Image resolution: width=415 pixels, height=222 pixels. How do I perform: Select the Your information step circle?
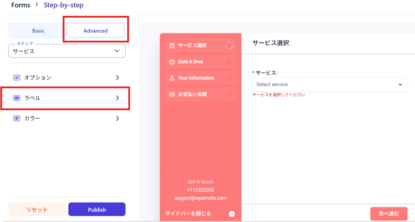click(229, 78)
